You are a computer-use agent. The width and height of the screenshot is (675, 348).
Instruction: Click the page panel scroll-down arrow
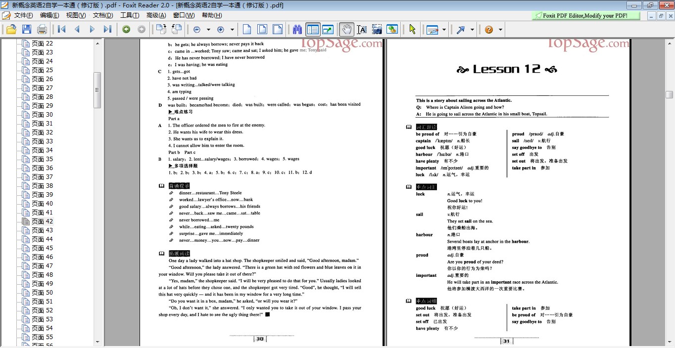coord(97,342)
